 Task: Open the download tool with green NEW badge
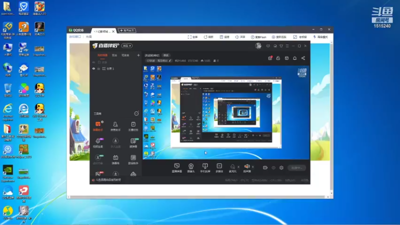click(98, 159)
